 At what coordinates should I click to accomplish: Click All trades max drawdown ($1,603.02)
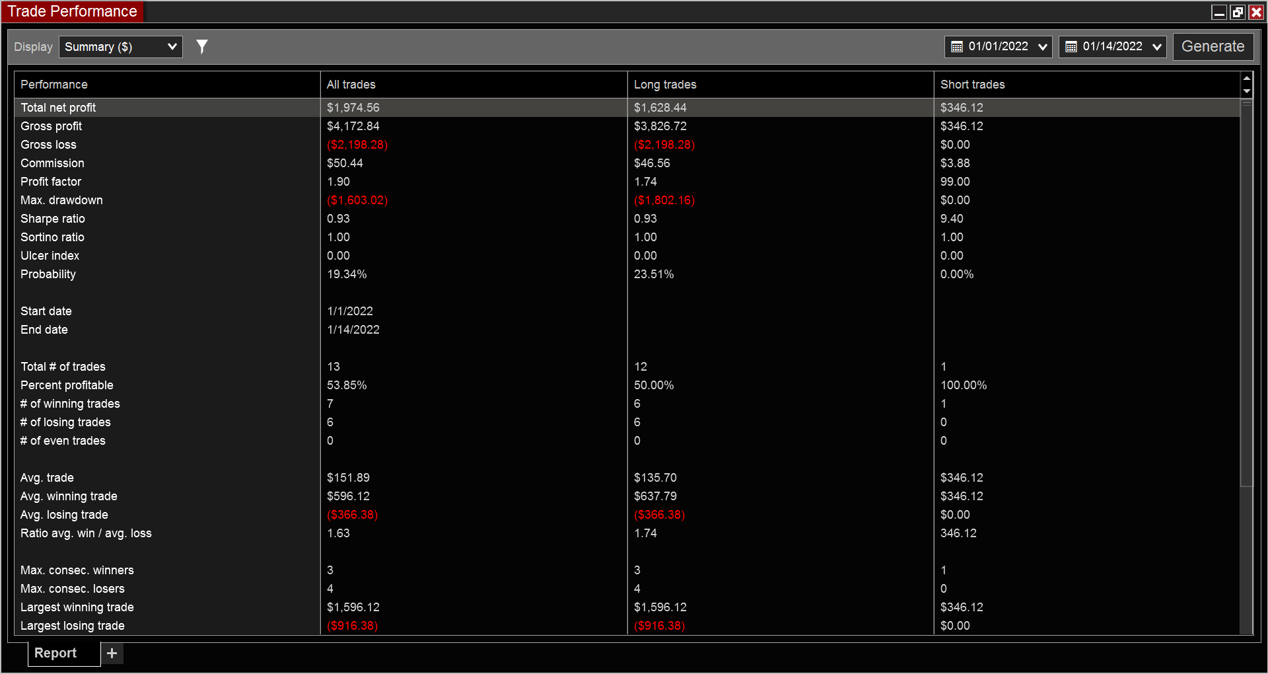tap(357, 200)
